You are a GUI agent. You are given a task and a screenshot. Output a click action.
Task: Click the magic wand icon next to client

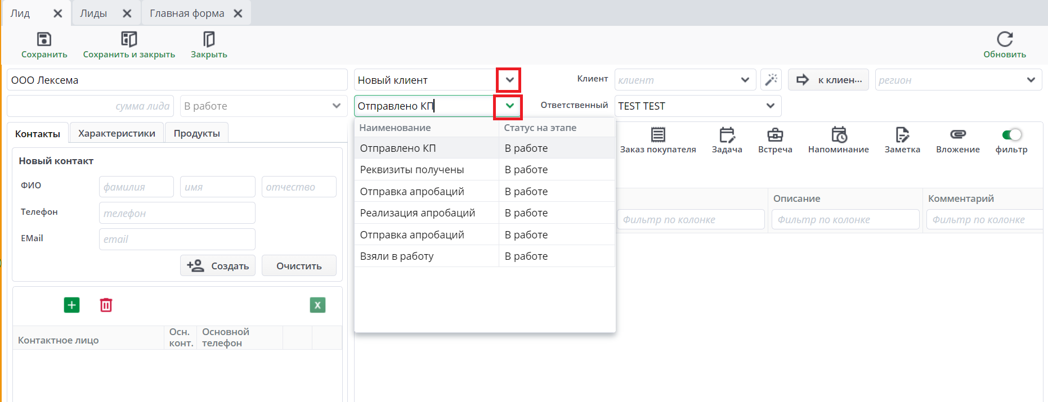[x=771, y=80]
